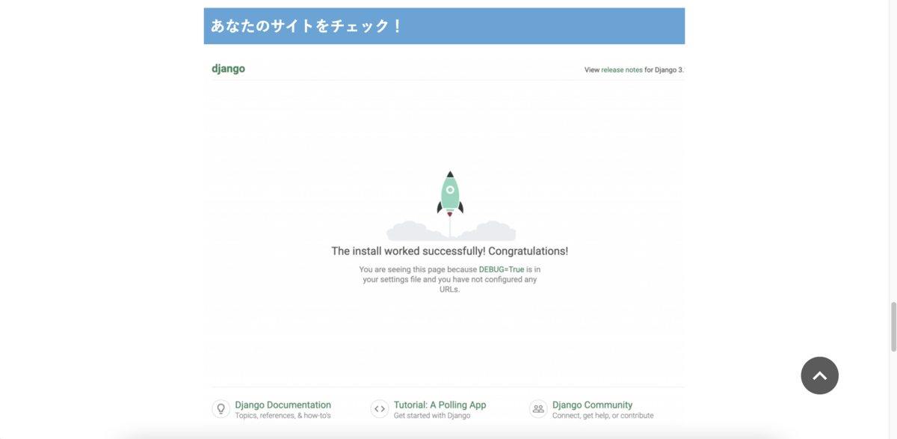Viewport: 897px width, 439px height.
Task: Open the release notes link
Action: pyautogui.click(x=621, y=68)
